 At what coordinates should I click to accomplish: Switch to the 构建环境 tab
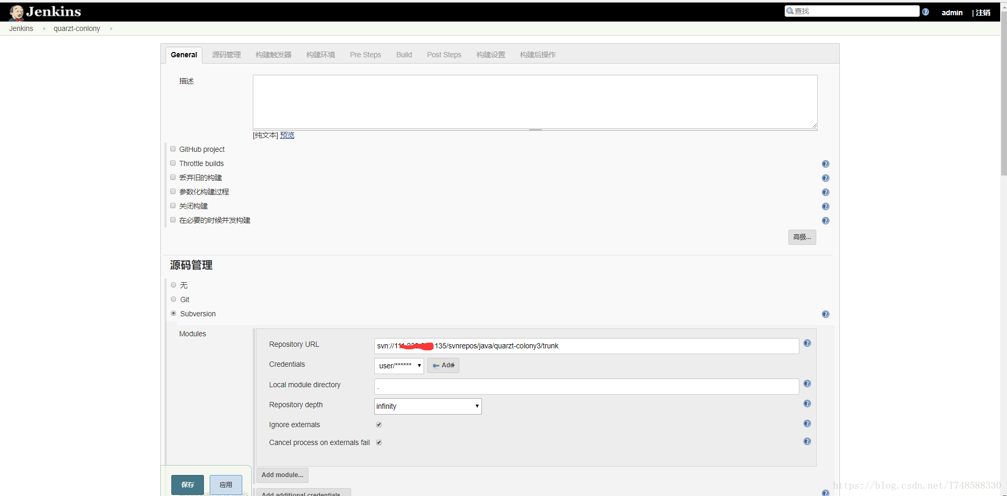pos(321,55)
